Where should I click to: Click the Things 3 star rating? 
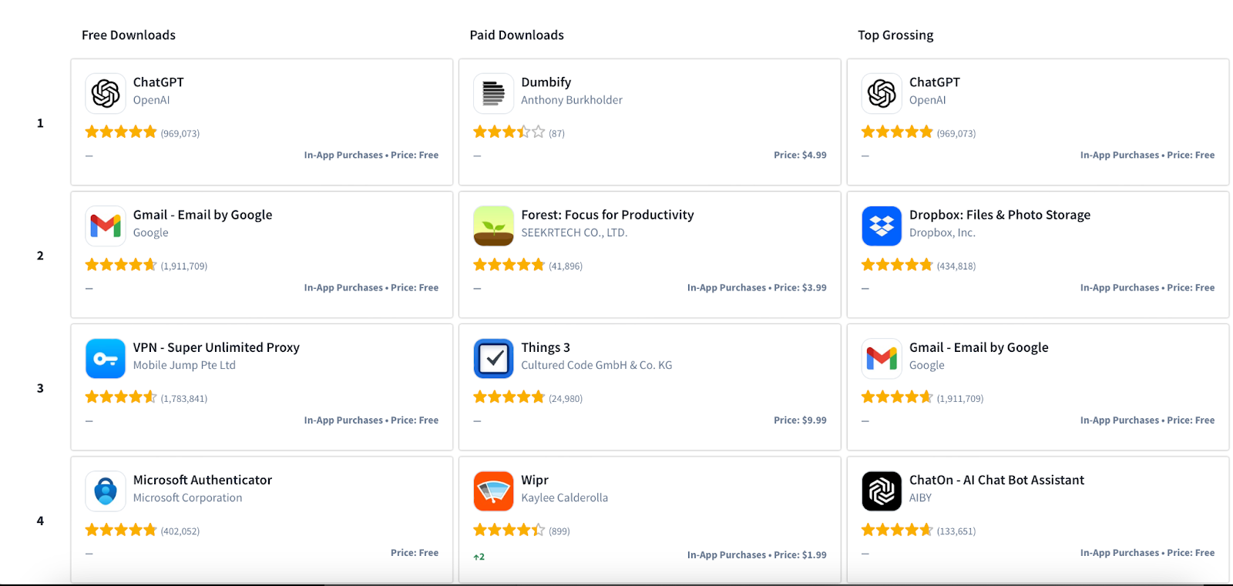tap(509, 397)
